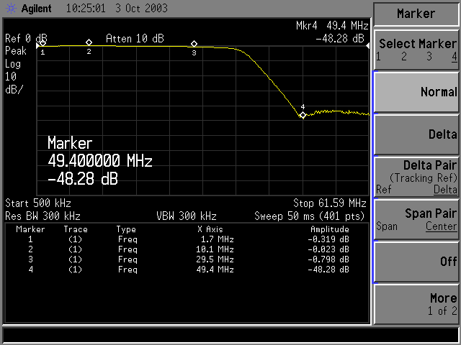Click the -0.319 dB amplitude cell
461x345 pixels.
328,239
